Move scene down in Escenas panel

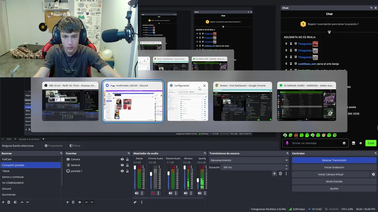click(27, 202)
